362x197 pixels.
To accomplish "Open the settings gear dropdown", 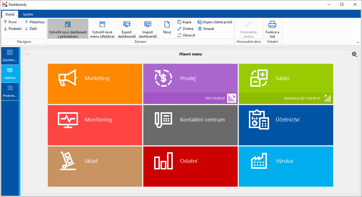I will pos(354,54).
